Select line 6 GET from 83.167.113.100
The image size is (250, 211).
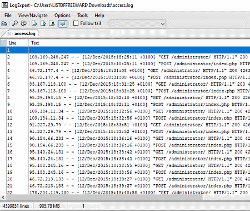coord(125,84)
